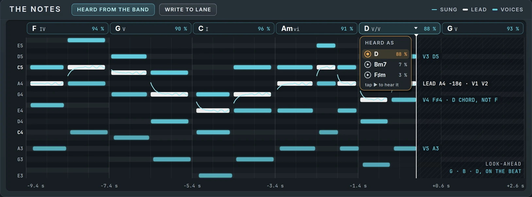Click the G4 pitch label
Screen dimensions: 532x197
20,94
